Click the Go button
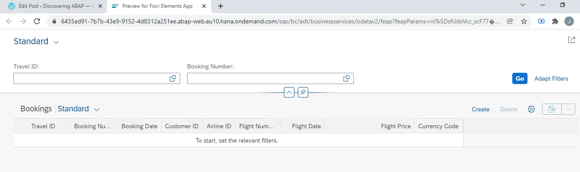Image resolution: width=580 pixels, height=172 pixels. [520, 78]
